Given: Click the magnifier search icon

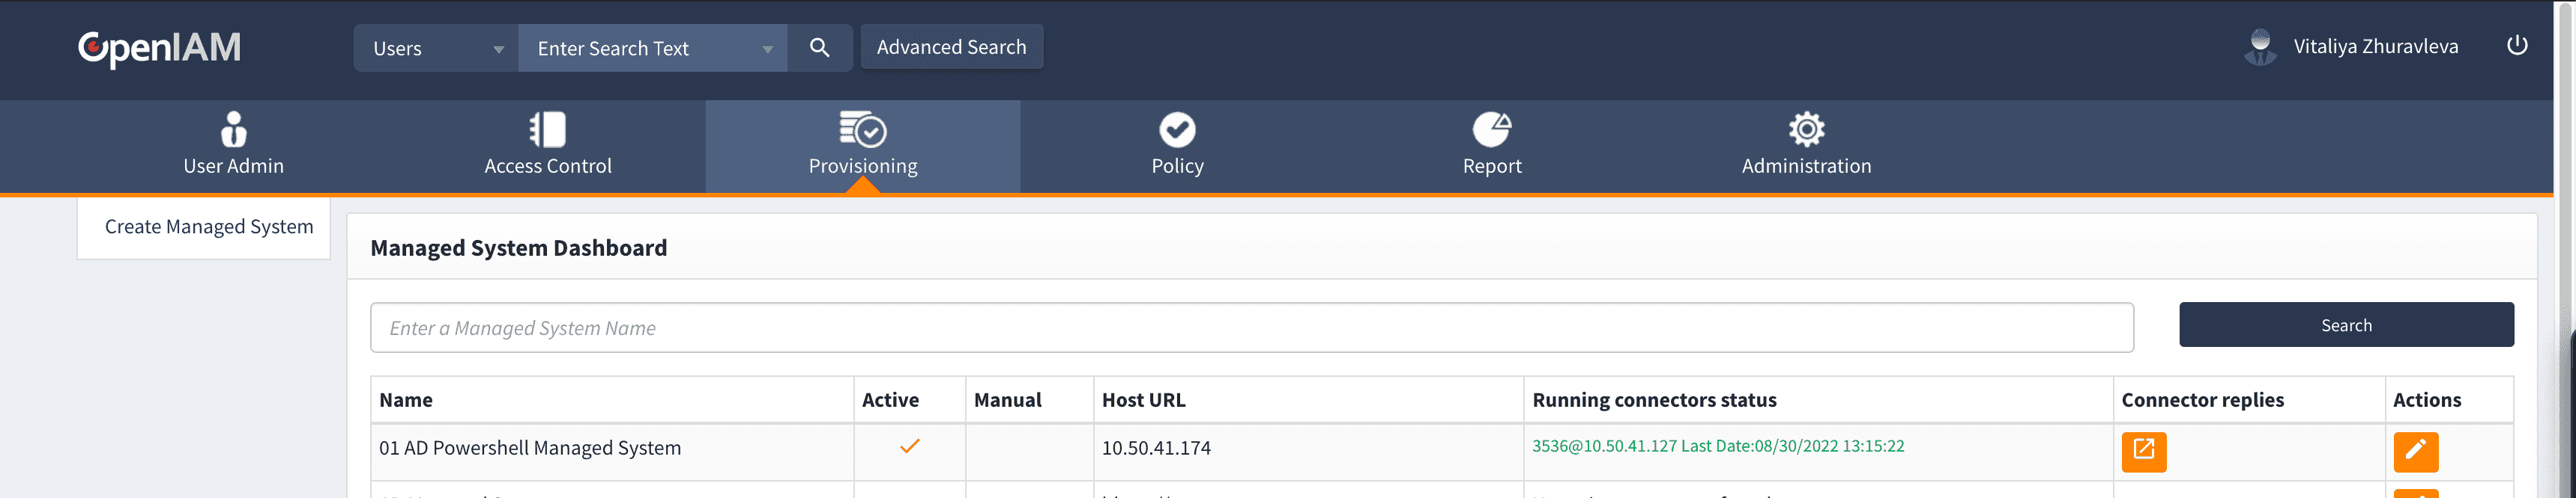Looking at the screenshot, I should coord(818,47).
